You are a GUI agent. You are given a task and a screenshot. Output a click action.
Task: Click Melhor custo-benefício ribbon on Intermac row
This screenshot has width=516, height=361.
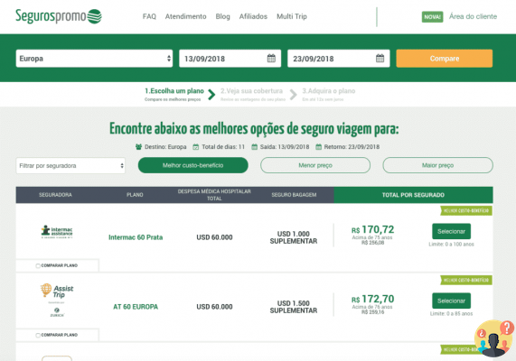tap(466, 211)
